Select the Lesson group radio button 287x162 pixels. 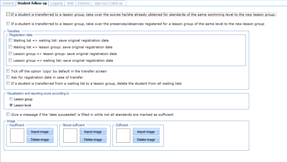(11, 99)
